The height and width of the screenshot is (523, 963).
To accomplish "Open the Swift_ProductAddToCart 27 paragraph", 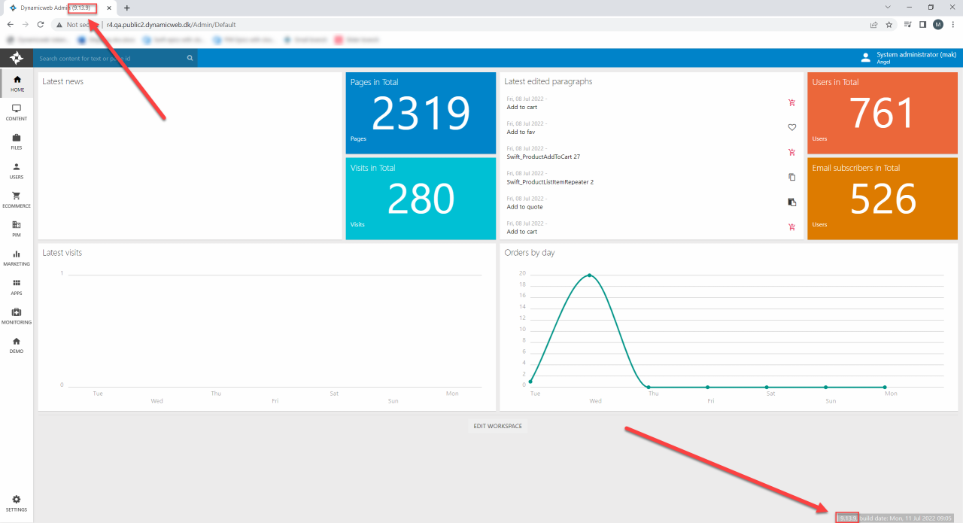I will [543, 157].
